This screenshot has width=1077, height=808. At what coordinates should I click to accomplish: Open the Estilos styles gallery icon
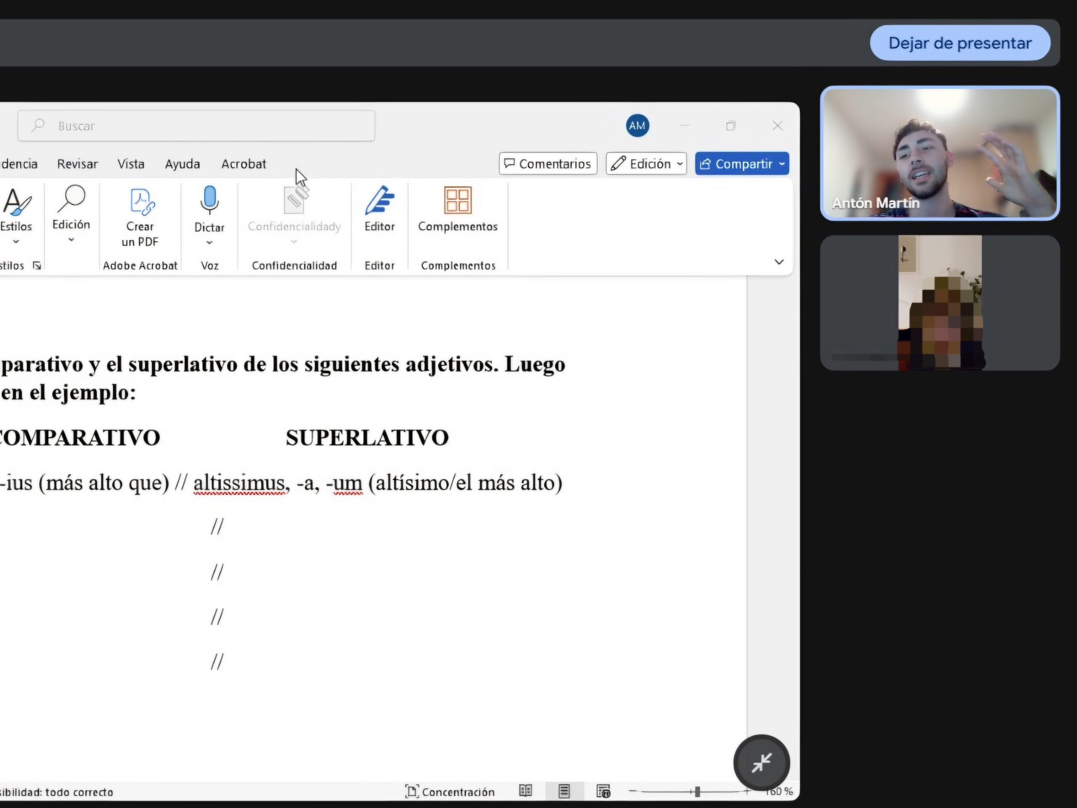(x=16, y=201)
